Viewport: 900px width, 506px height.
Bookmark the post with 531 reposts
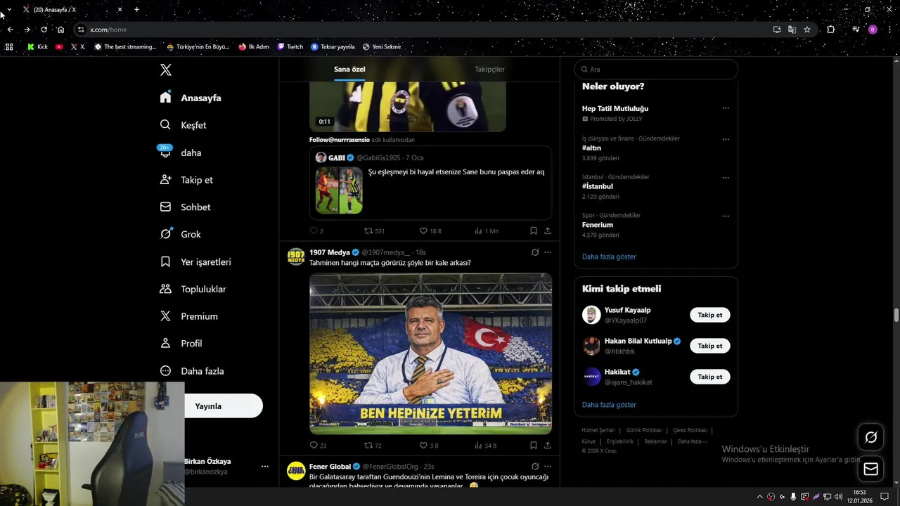[534, 231]
